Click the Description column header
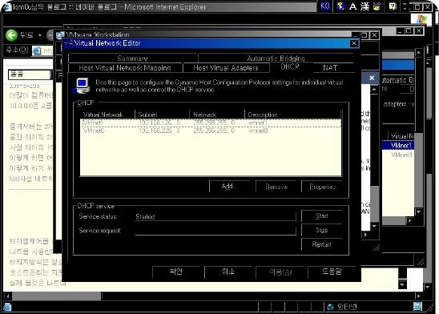The width and height of the screenshot is (439, 314). coord(293,115)
